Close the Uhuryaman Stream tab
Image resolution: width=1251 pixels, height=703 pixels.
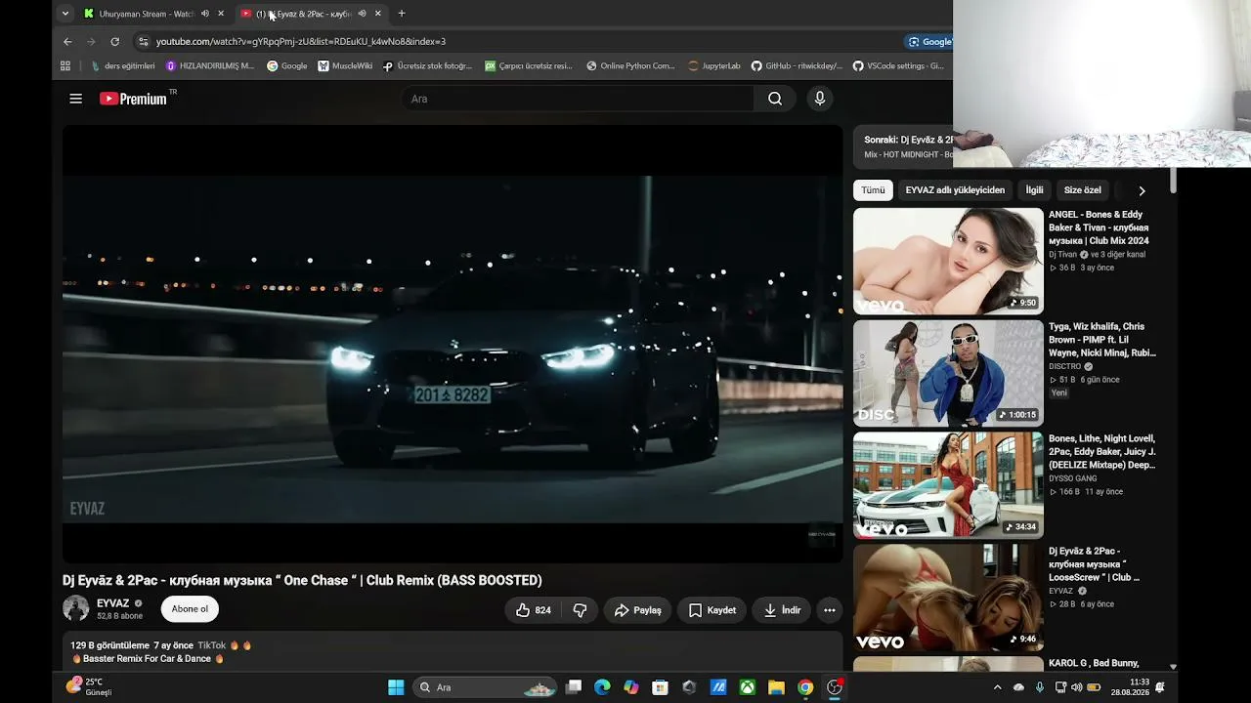pyautogui.click(x=221, y=14)
